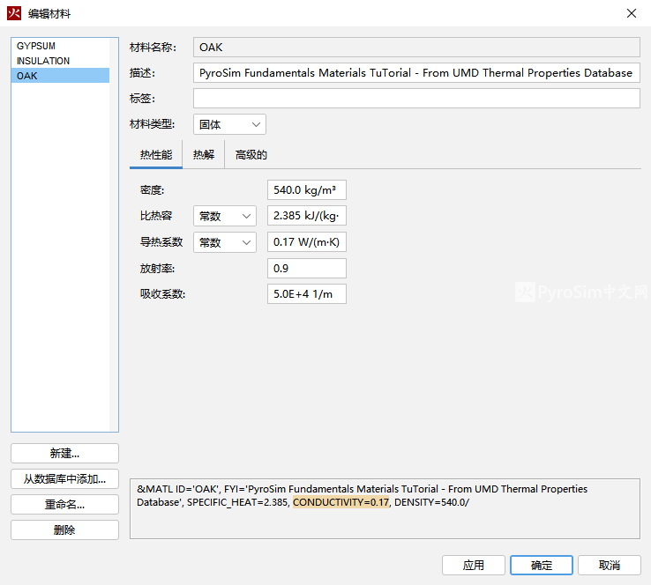Click the highlighted CONDUCTIVITY=0.17 text

pos(340,502)
